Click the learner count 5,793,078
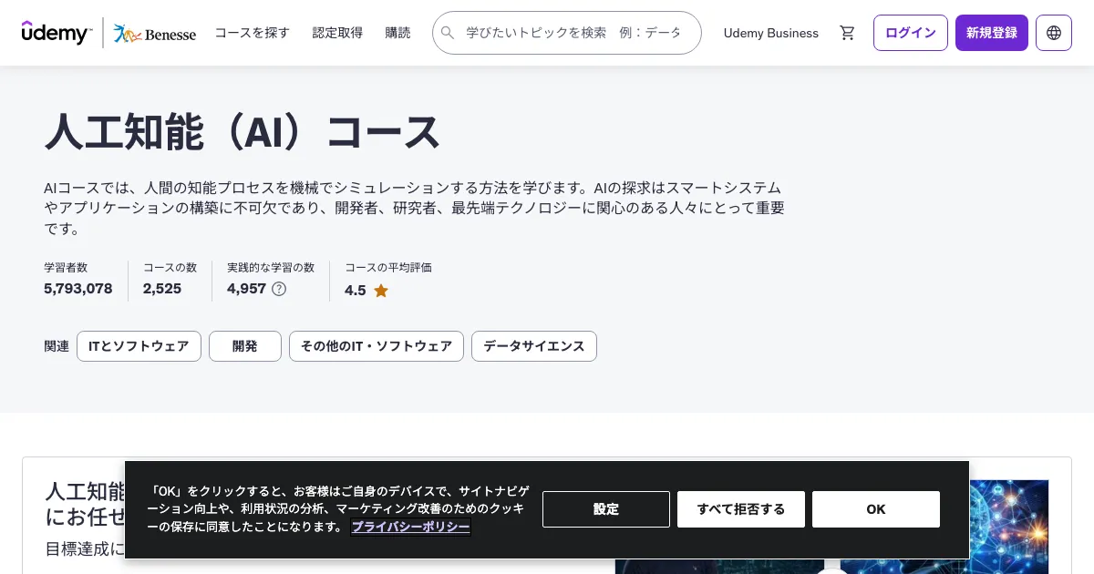This screenshot has width=1094, height=574. click(78, 289)
